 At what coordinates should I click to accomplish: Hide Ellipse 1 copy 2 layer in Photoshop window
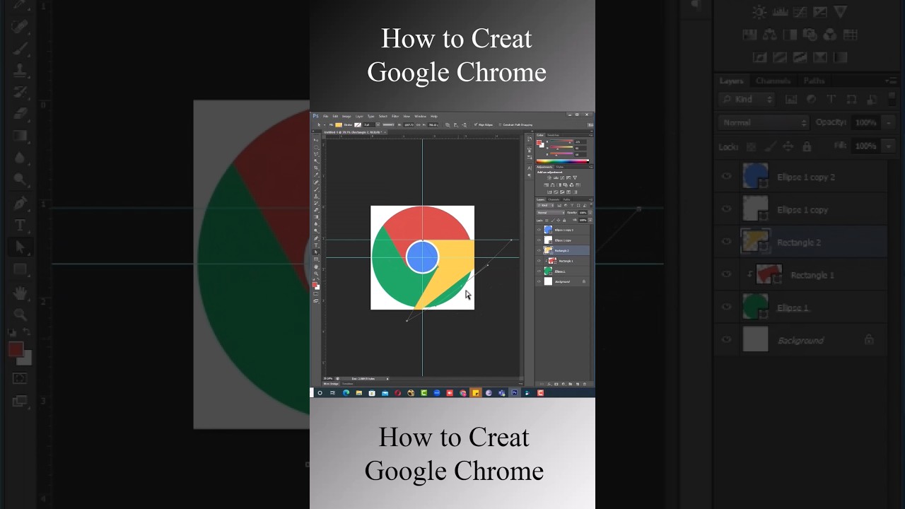(539, 230)
